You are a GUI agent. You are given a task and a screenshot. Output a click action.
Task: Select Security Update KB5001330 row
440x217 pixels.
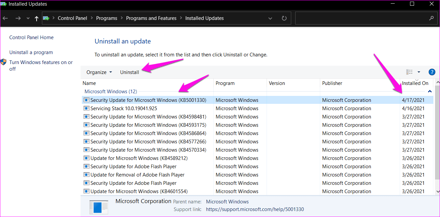coord(257,100)
